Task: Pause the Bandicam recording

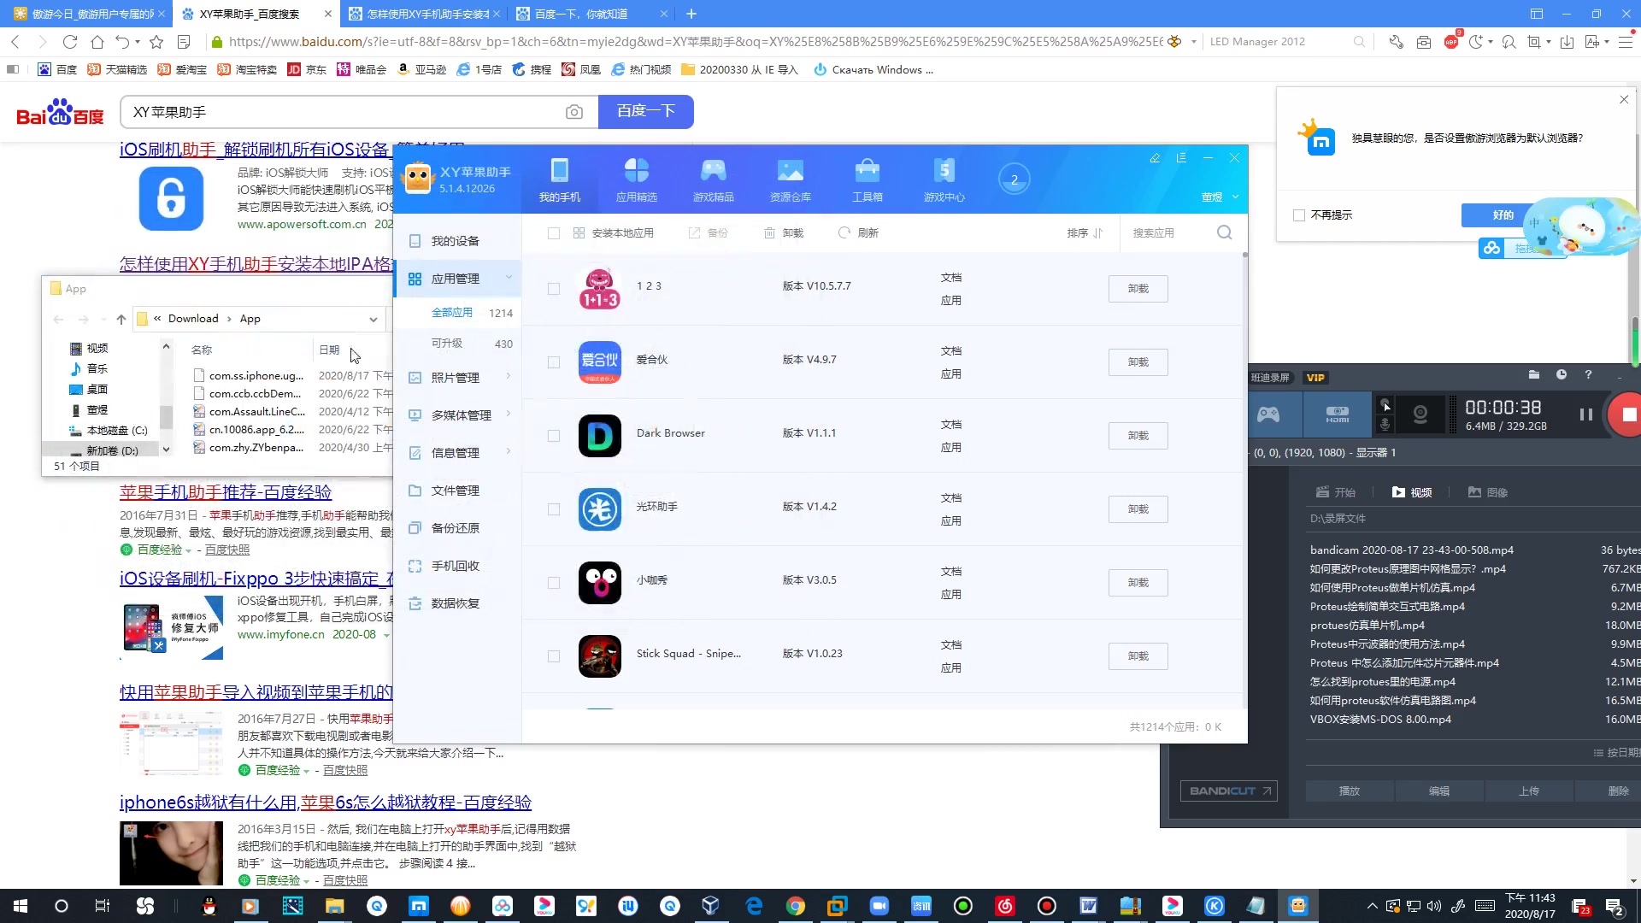Action: [x=1585, y=414]
